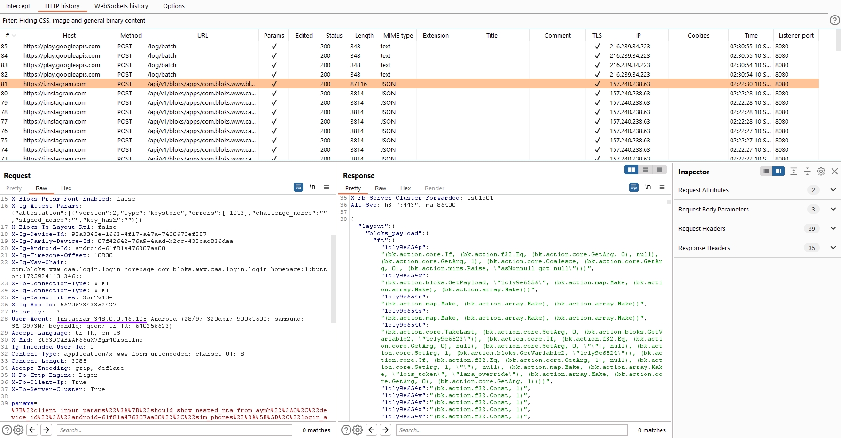Switch Response view to Render

click(435, 188)
